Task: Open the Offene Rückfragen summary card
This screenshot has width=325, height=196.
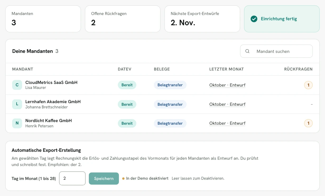Action: tap(123, 19)
